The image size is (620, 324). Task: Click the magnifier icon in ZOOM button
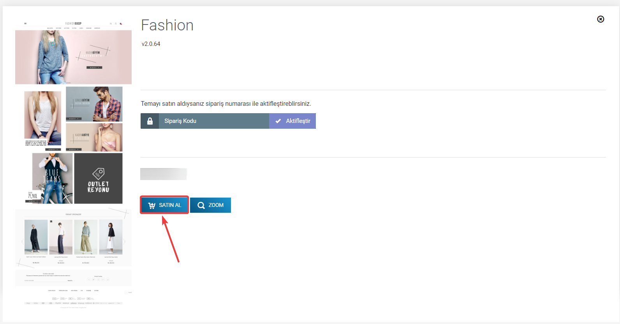point(201,205)
